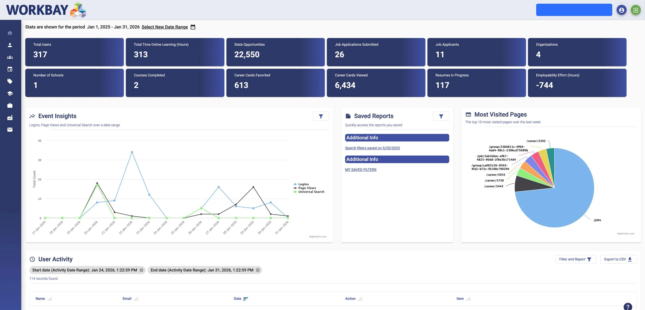Click the mail envelope sidebar icon
This screenshot has height=310, width=645.
coord(10,130)
